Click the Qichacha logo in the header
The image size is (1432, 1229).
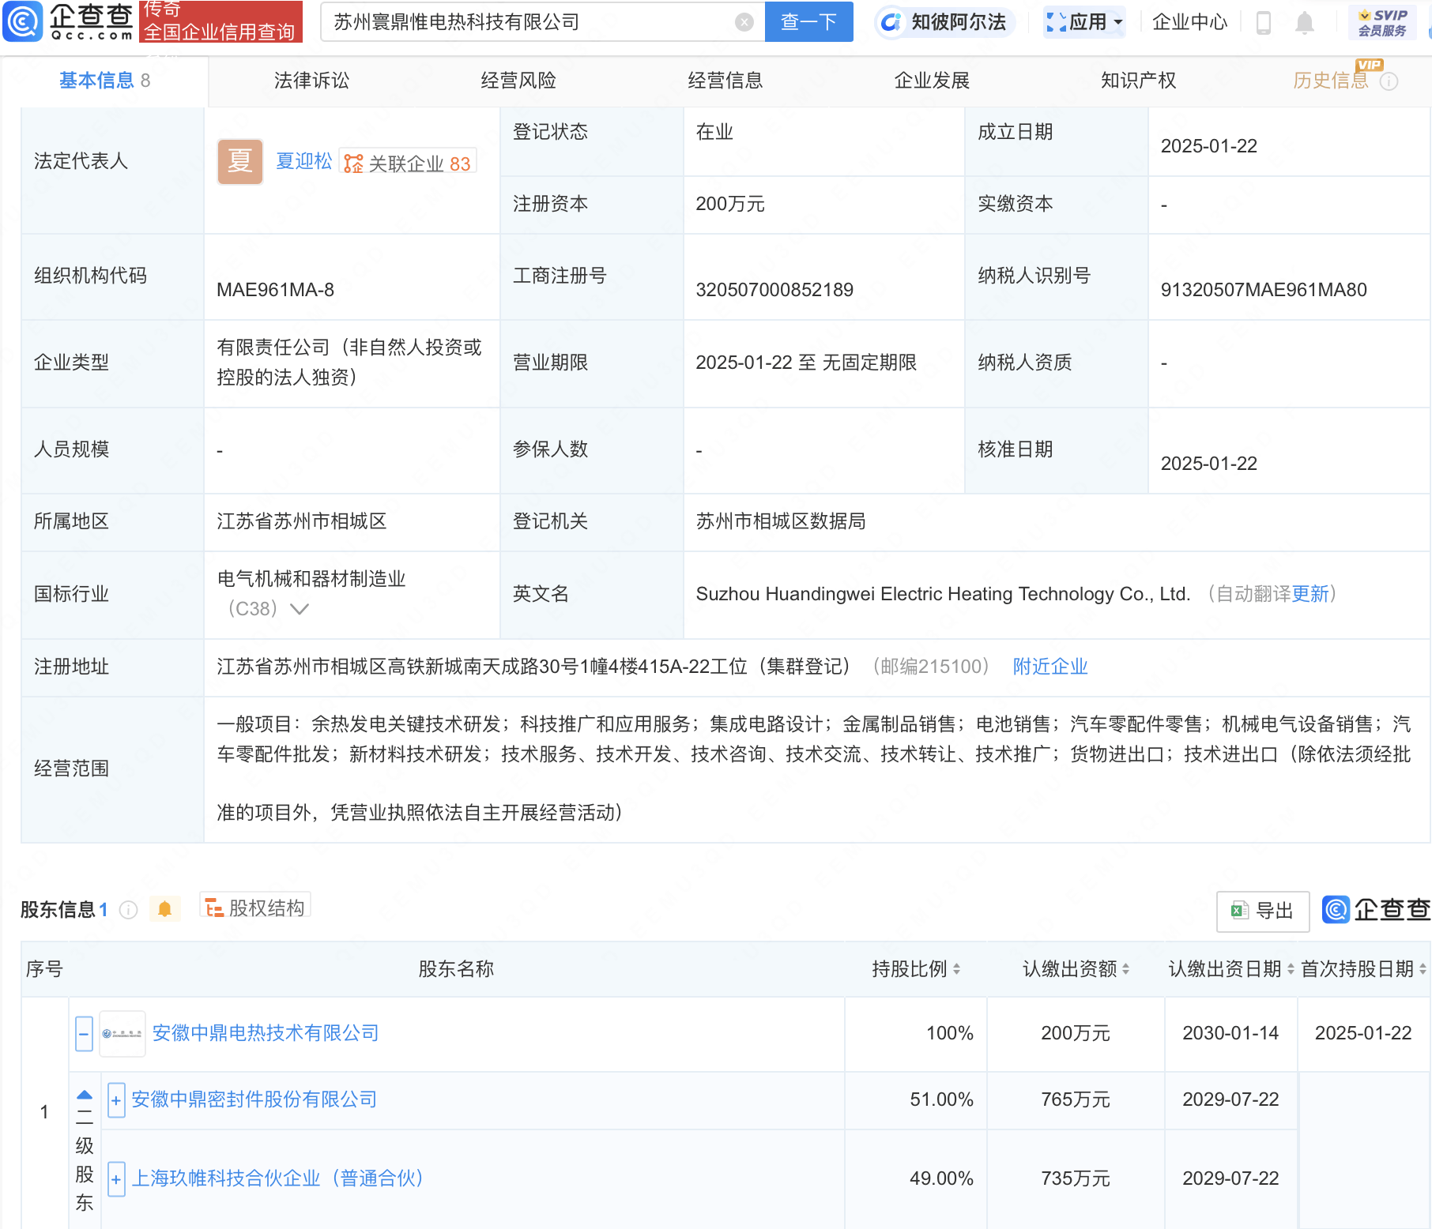point(68,21)
